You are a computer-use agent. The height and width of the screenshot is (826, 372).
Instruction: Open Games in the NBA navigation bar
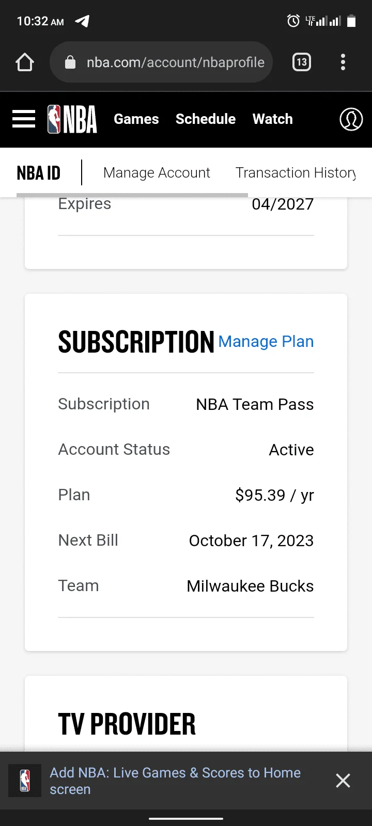(136, 119)
